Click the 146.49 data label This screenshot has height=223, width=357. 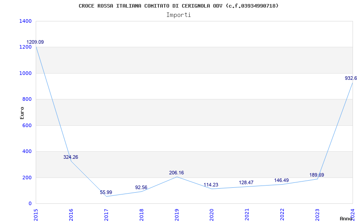tap(282, 180)
